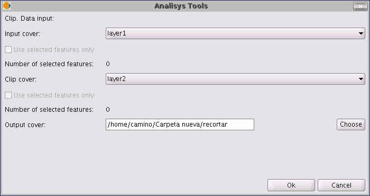
Task: Cancel the clip operation
Action: [341, 185]
